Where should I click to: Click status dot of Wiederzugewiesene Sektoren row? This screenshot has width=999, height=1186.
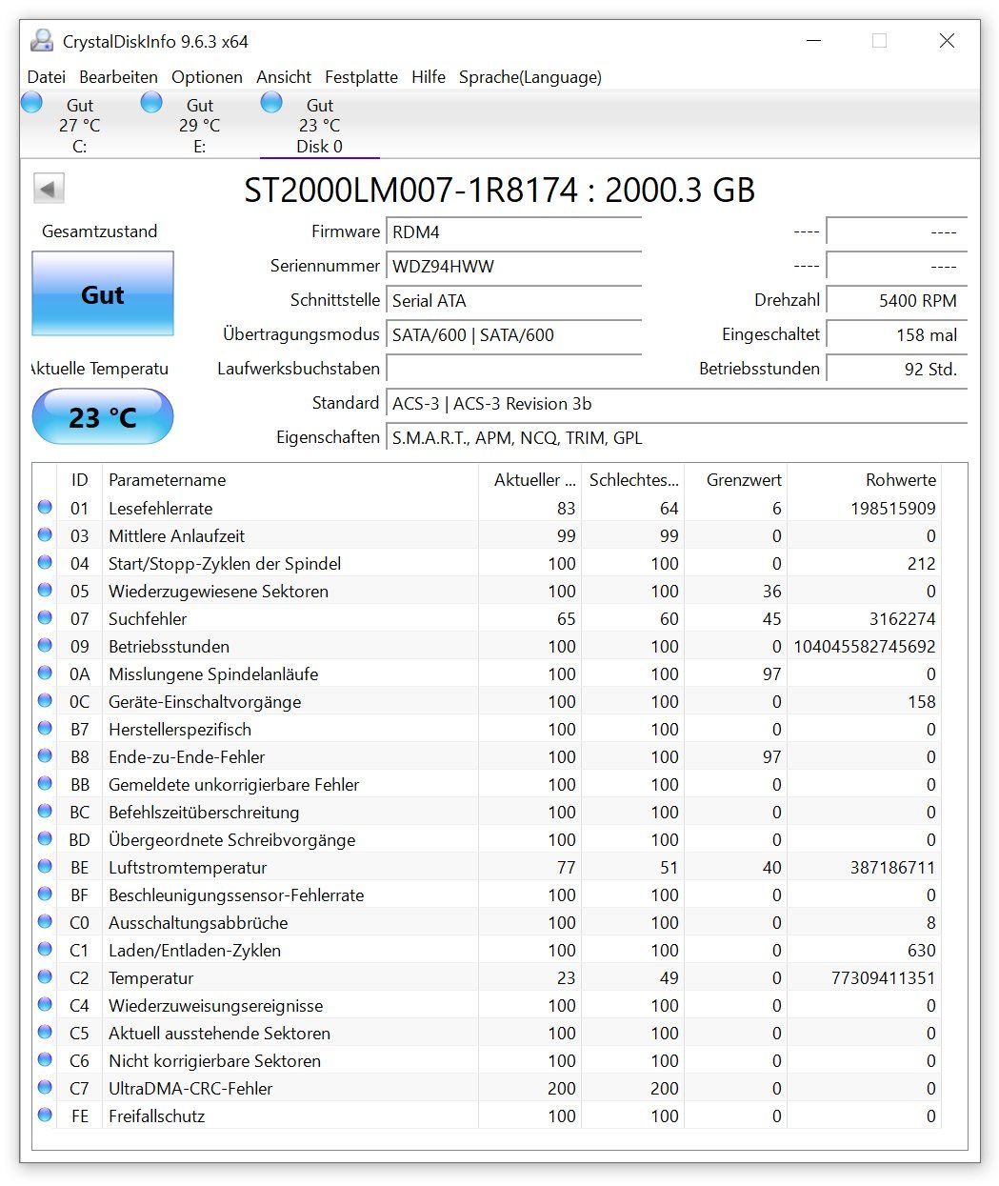[x=45, y=591]
